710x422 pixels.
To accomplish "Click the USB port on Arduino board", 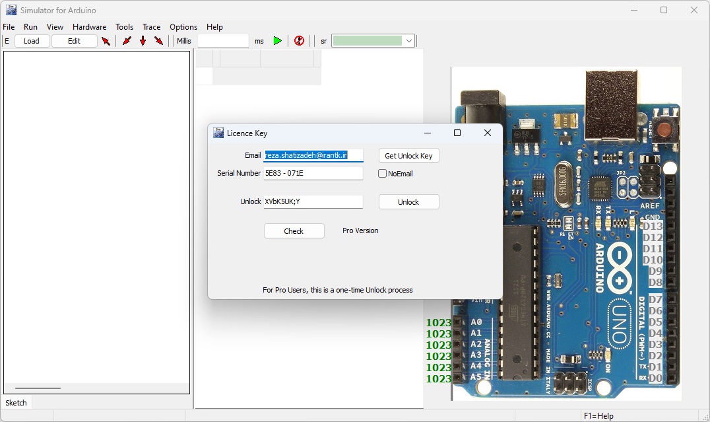I will (611, 104).
